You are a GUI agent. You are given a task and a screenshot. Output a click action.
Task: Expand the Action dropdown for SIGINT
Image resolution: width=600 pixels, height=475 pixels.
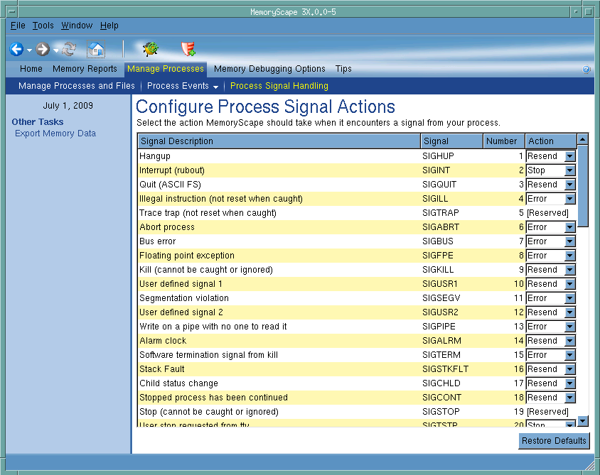pos(569,170)
